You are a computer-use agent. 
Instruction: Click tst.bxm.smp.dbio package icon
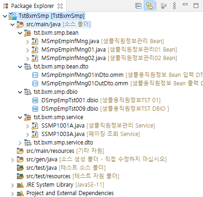[28, 92]
